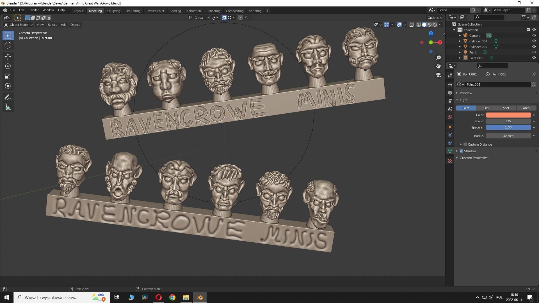The width and height of the screenshot is (539, 303).
Task: Switch to the Sculpting workspace tab
Action: (114, 11)
